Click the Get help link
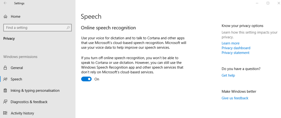The image size is (281, 118). (x=228, y=75)
